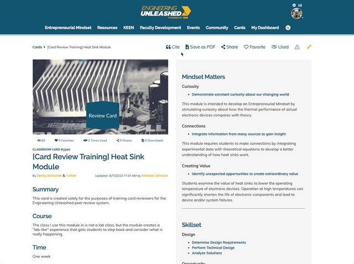Open the Engineering Unleashed logo home link
Image resolution: width=354 pixels, height=264 pixels.
tap(166, 12)
